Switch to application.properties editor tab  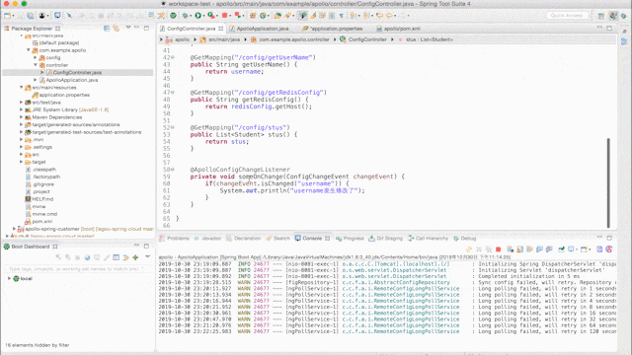tap(336, 29)
